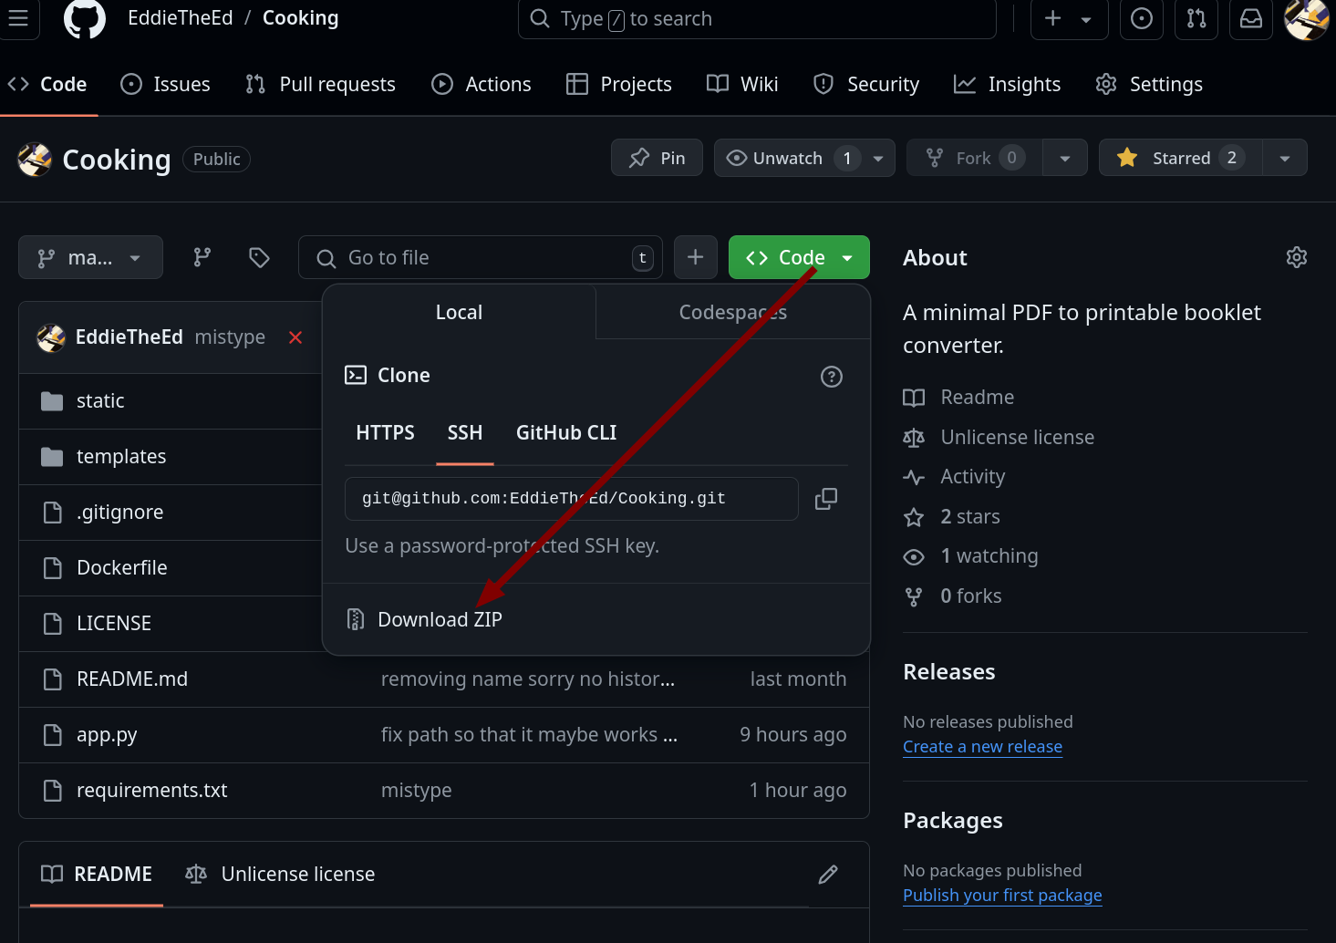Click the Unwatch button
Screen dimensions: 1336x943
coord(788,158)
